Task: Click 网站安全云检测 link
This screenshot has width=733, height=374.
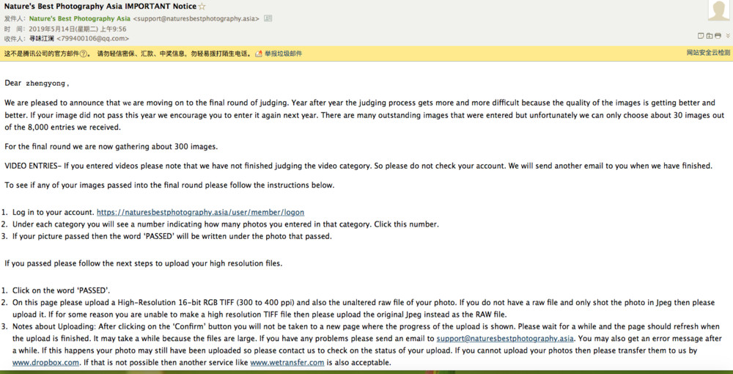Action: 708,52
